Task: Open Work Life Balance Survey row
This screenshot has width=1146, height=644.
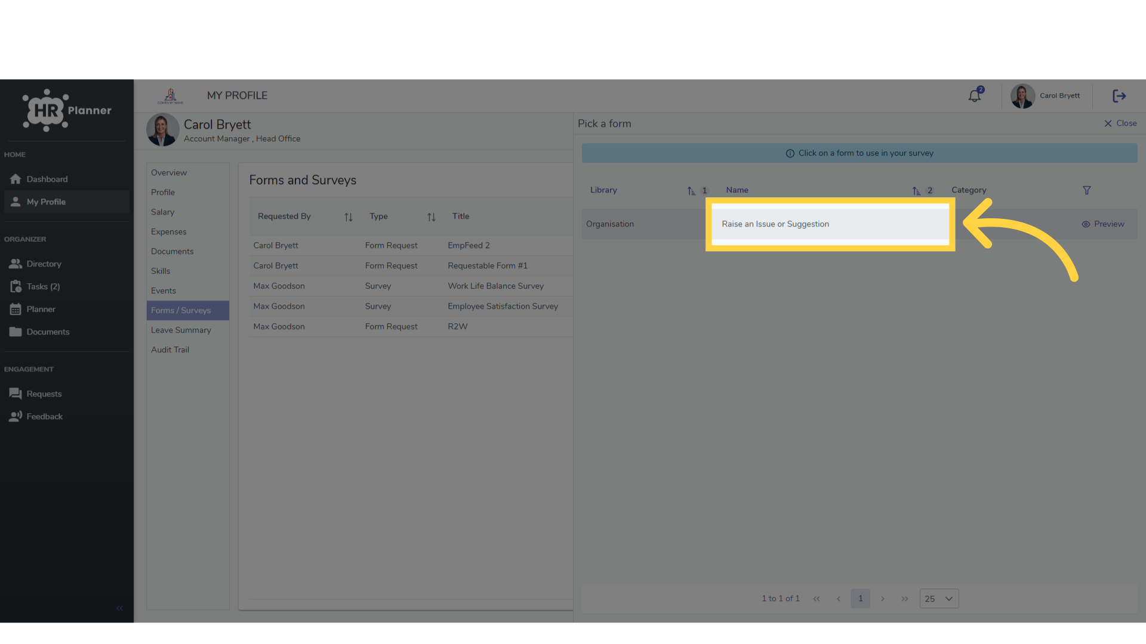Action: click(x=411, y=286)
